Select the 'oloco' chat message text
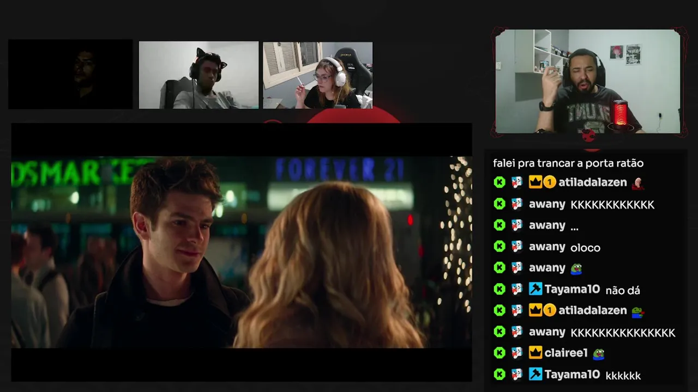The image size is (698, 392). pos(585,248)
